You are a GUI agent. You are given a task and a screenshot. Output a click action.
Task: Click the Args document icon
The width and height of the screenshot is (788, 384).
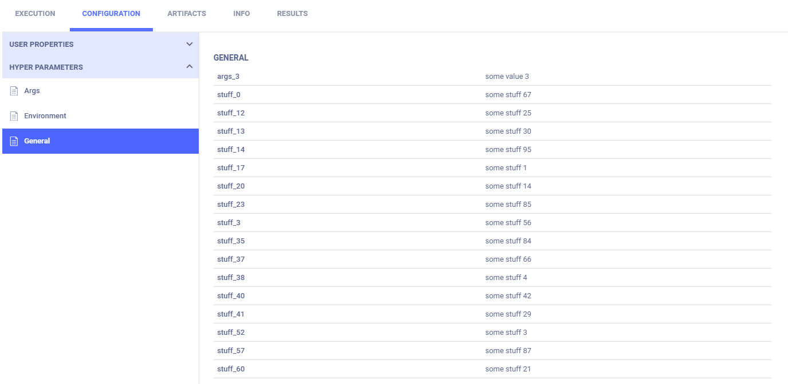coord(14,91)
